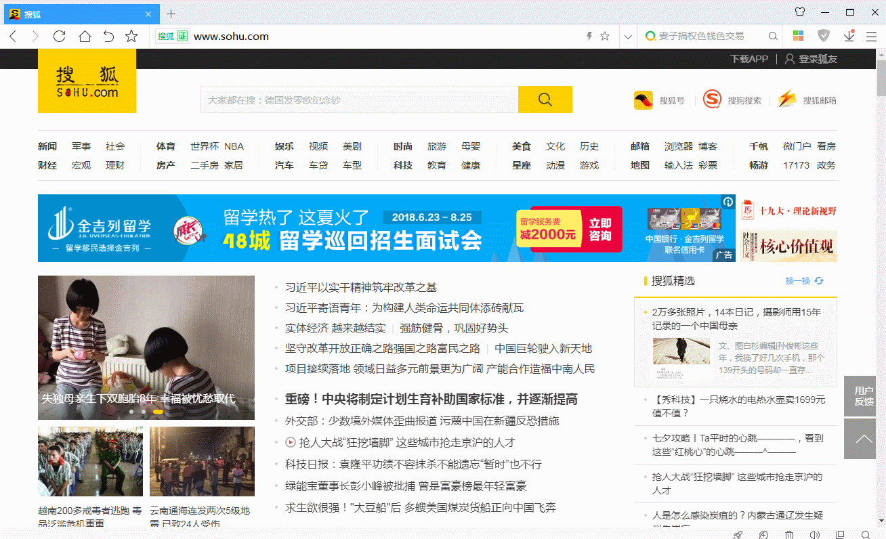
Task: Toggle mute with the speaker icon in status bar
Action: click(814, 534)
